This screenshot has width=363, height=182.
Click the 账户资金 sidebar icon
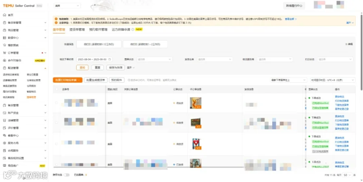click(4, 113)
